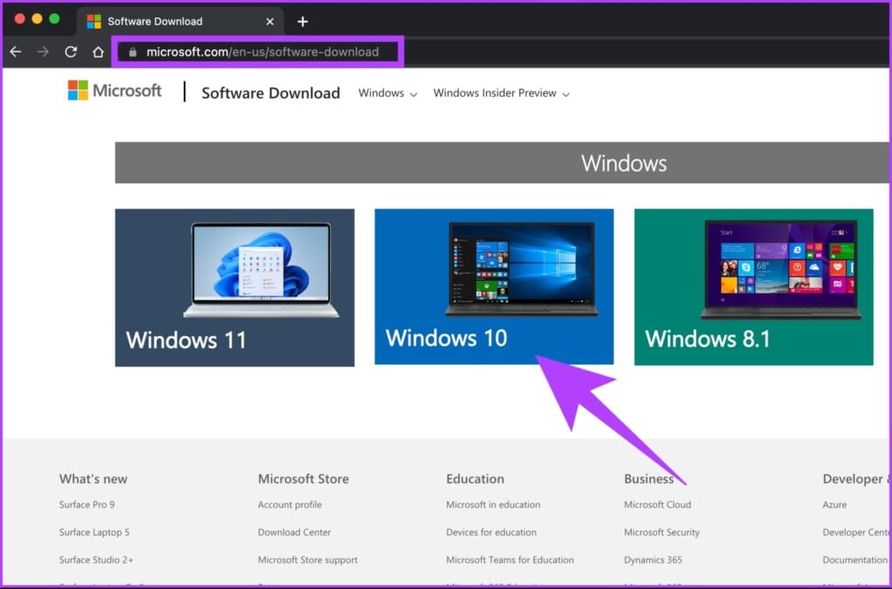892x589 pixels.
Task: Open the Windows 11 download tile
Action: click(x=234, y=288)
